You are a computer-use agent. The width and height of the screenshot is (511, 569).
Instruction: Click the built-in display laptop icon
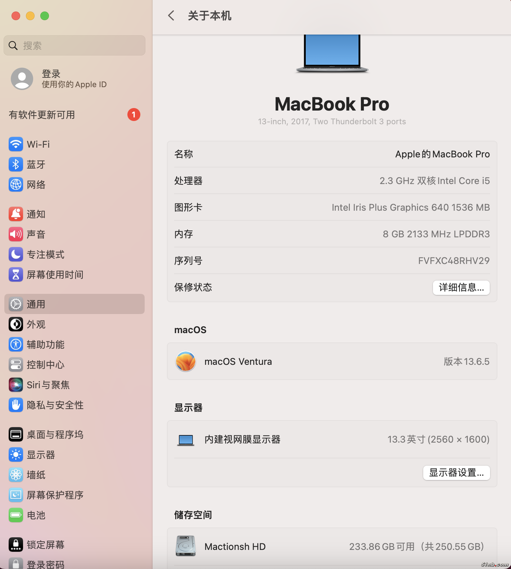(x=186, y=440)
